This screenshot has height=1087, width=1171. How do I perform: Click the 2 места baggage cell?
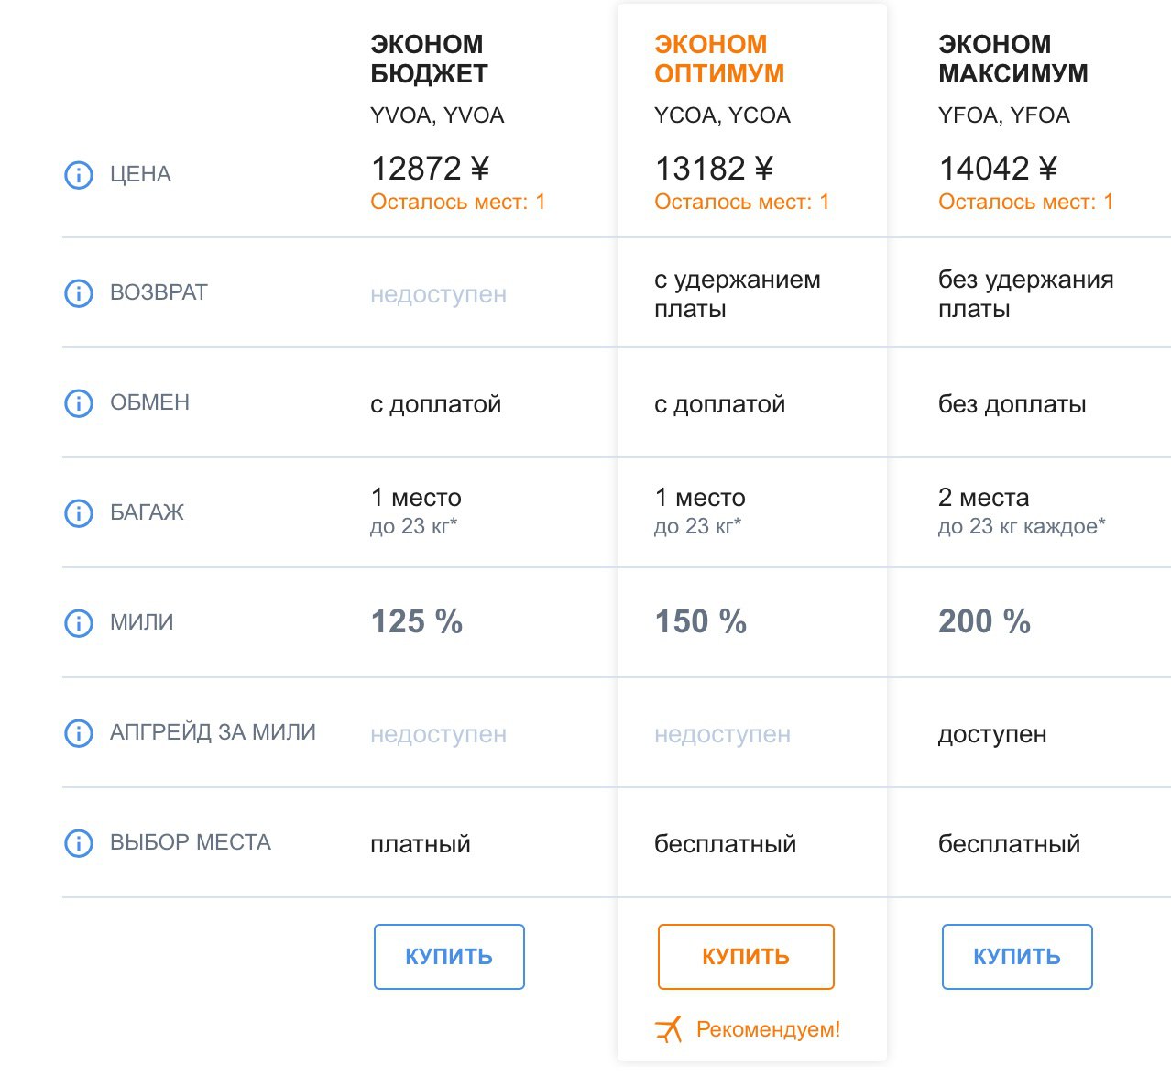[1022, 511]
